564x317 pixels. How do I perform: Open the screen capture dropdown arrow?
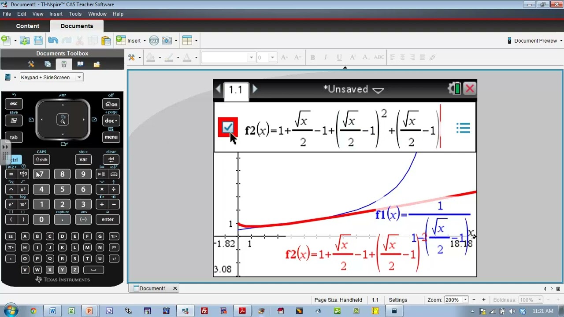176,41
